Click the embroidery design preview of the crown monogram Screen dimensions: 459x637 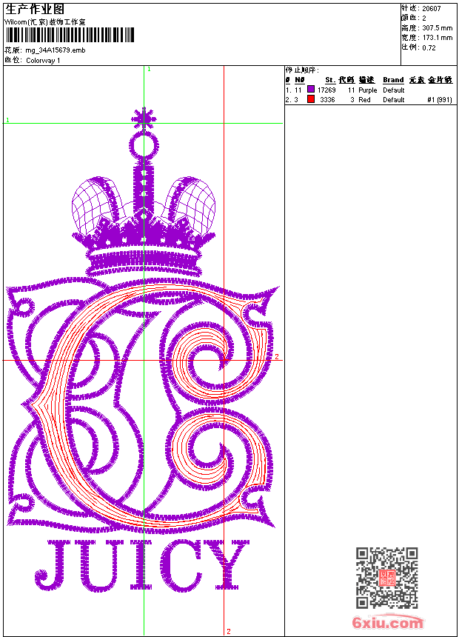click(x=144, y=350)
